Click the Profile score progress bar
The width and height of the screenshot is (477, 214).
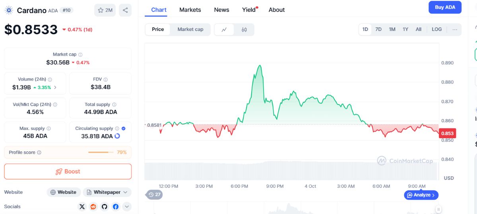click(x=101, y=152)
